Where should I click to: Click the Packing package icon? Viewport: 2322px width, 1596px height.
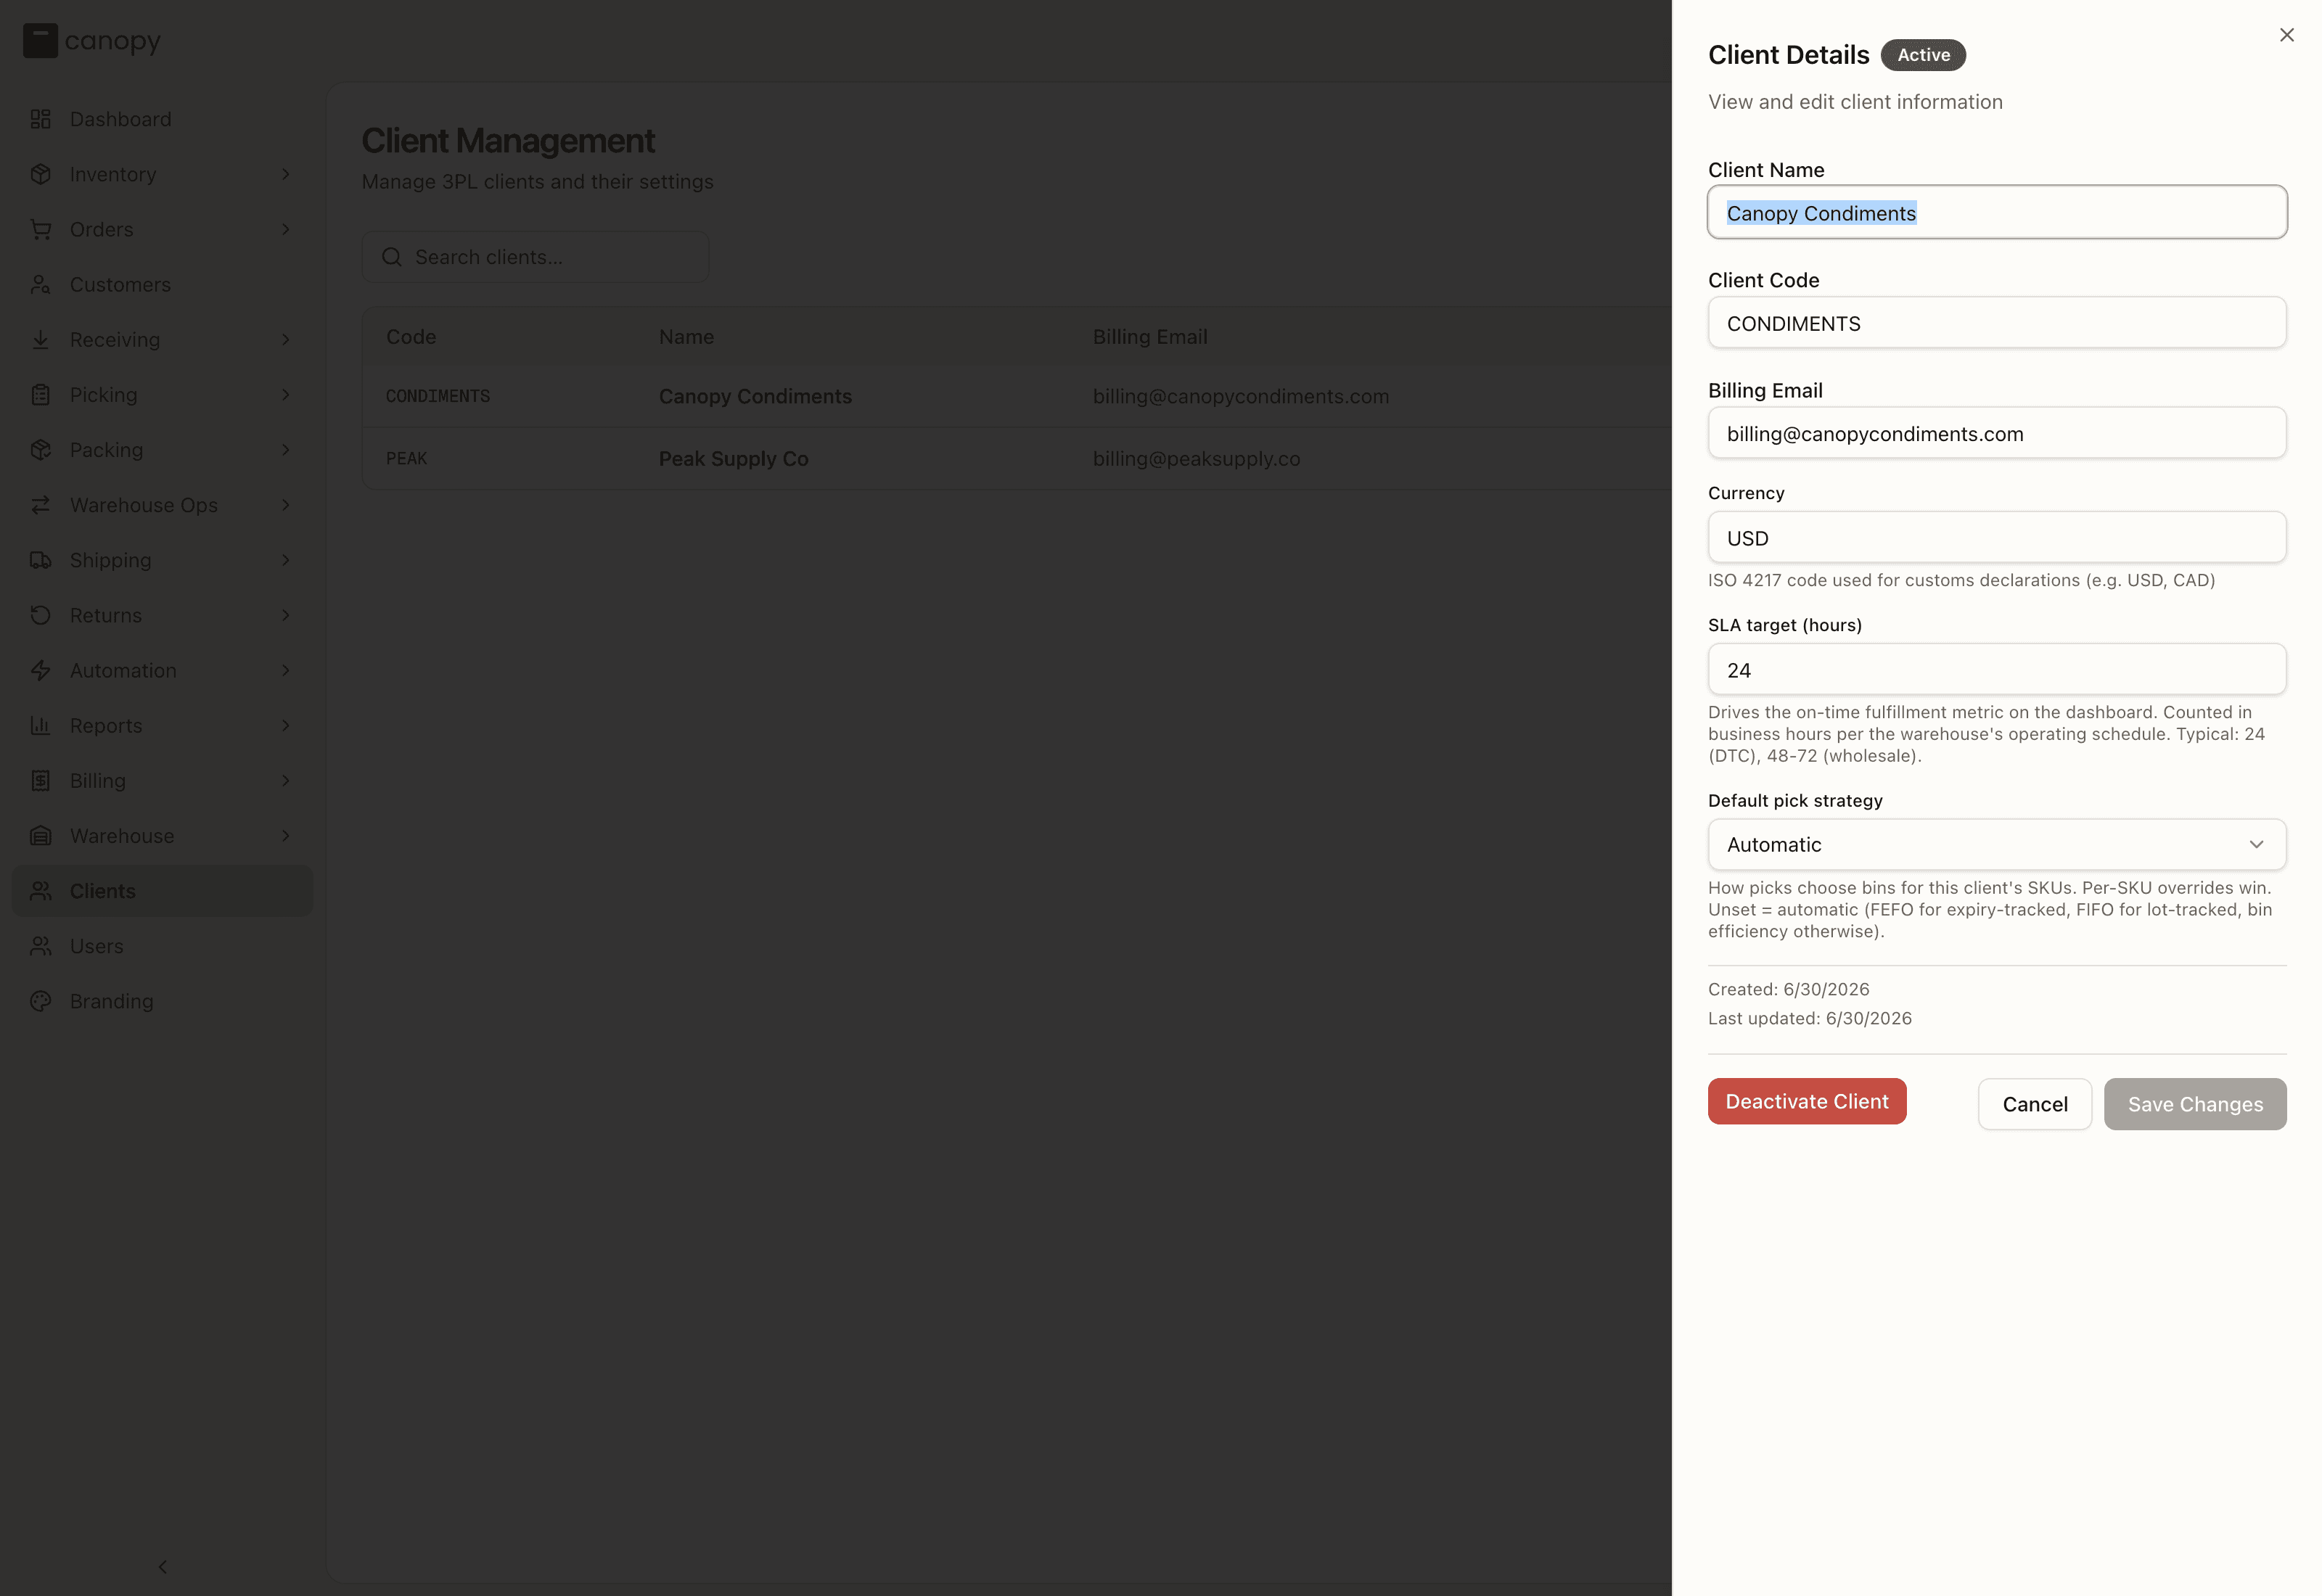(x=40, y=450)
